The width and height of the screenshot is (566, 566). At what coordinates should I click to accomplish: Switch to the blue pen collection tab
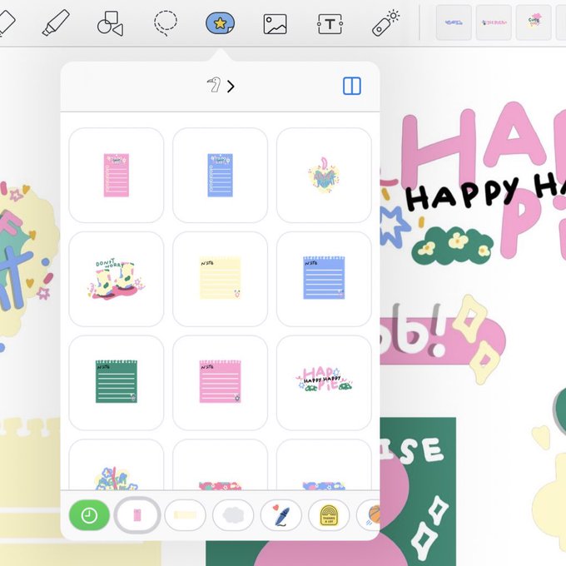[x=281, y=515]
